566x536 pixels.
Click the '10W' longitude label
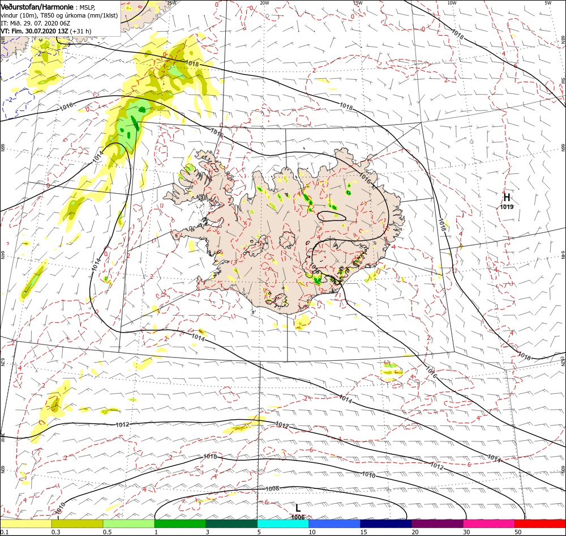click(x=452, y=3)
